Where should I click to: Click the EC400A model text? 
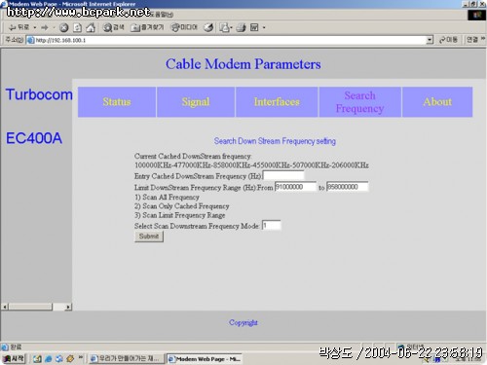[34, 138]
